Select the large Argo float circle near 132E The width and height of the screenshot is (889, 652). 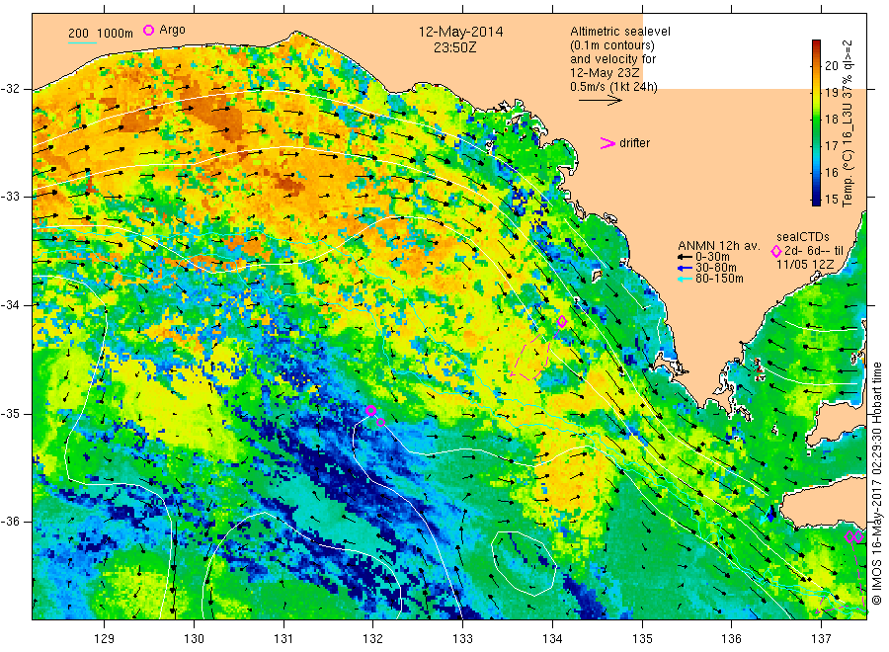[x=370, y=411]
